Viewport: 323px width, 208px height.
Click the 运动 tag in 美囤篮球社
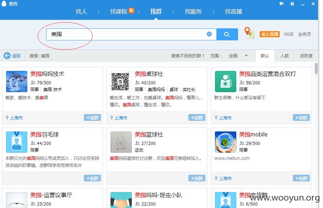tap(139, 150)
